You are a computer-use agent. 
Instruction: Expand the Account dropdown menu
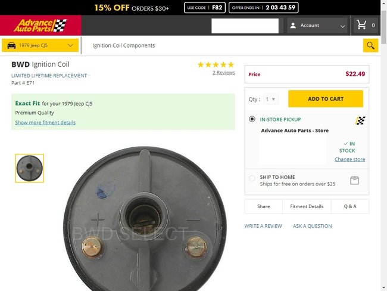342,26
